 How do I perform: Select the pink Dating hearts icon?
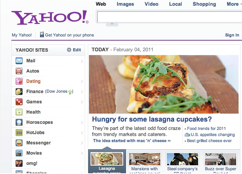[19, 81]
